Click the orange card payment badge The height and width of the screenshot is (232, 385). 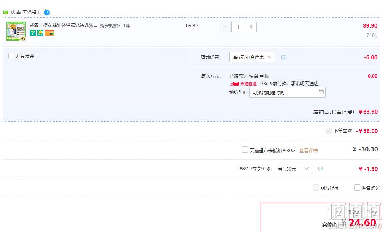(x=49, y=33)
